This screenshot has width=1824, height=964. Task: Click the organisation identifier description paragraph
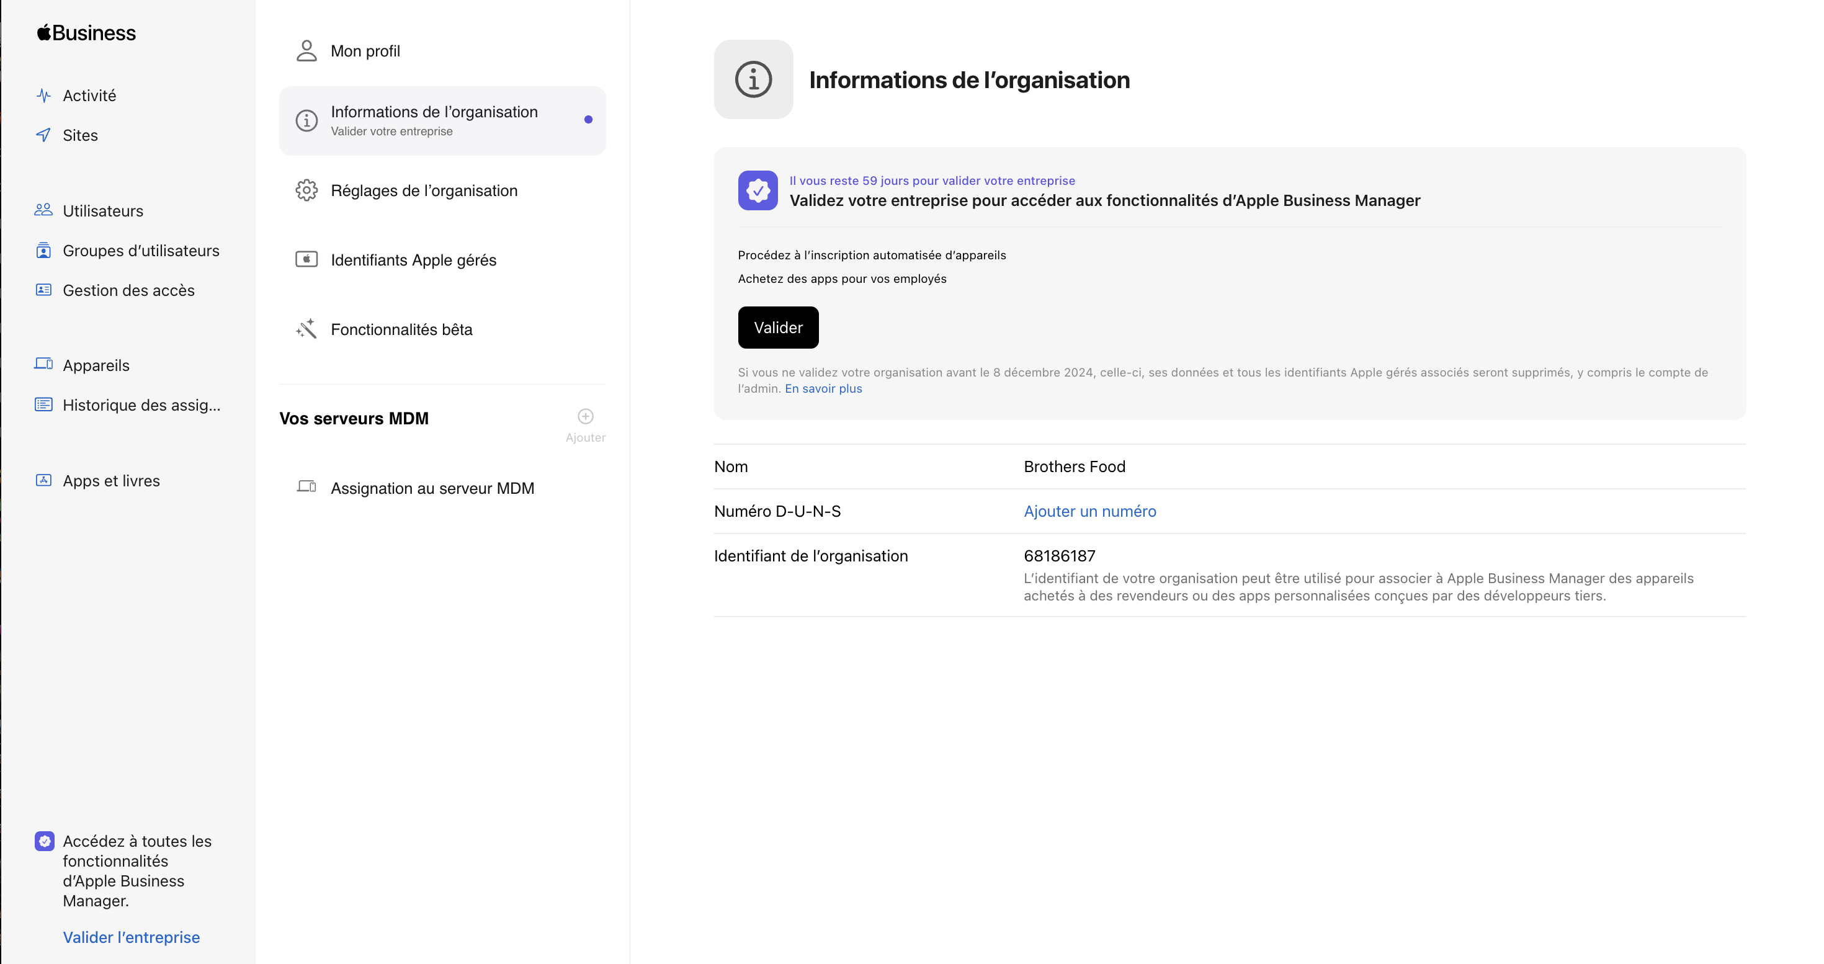[1359, 587]
